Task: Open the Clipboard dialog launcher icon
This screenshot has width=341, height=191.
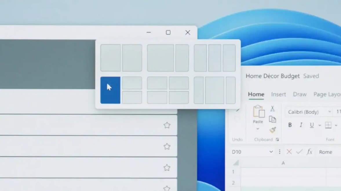Action: (x=277, y=139)
